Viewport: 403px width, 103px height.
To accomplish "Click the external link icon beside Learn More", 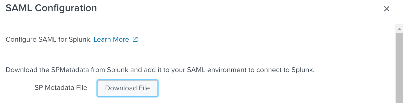I will tap(135, 39).
